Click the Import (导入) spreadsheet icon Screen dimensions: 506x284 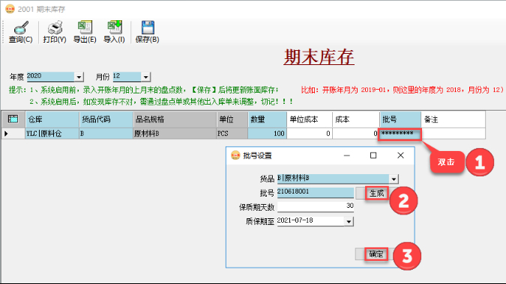(114, 28)
